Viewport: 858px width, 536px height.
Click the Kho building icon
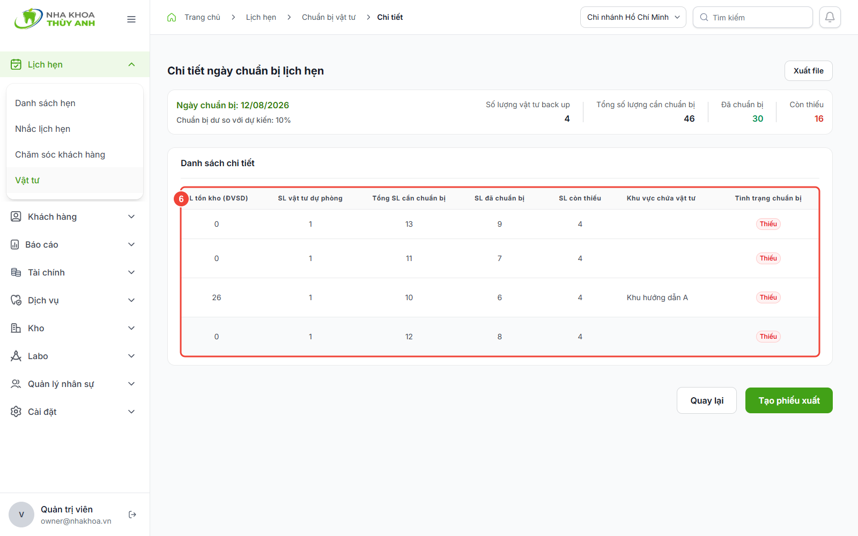[16, 328]
